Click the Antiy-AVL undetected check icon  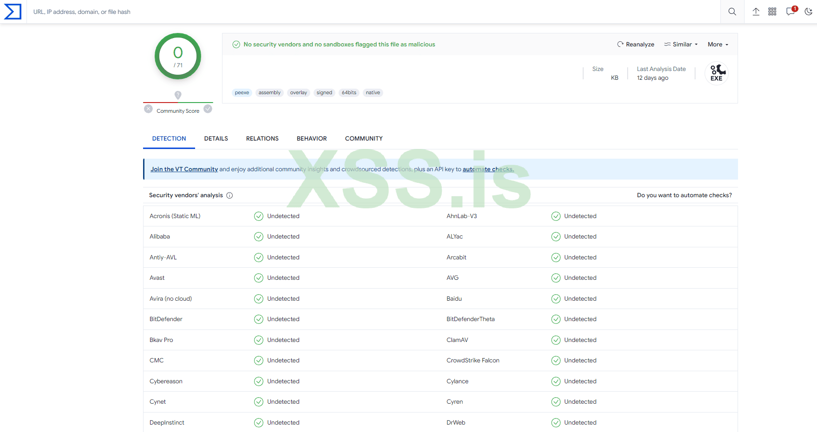pyautogui.click(x=259, y=258)
